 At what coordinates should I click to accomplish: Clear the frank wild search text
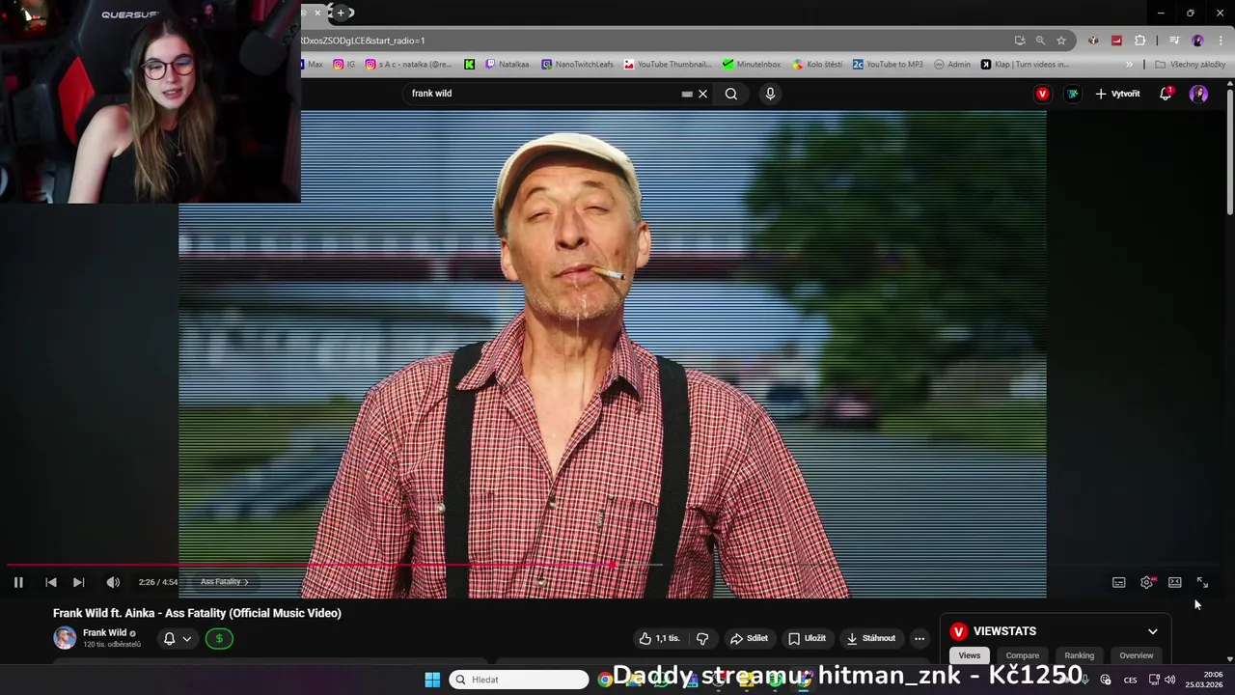click(702, 94)
